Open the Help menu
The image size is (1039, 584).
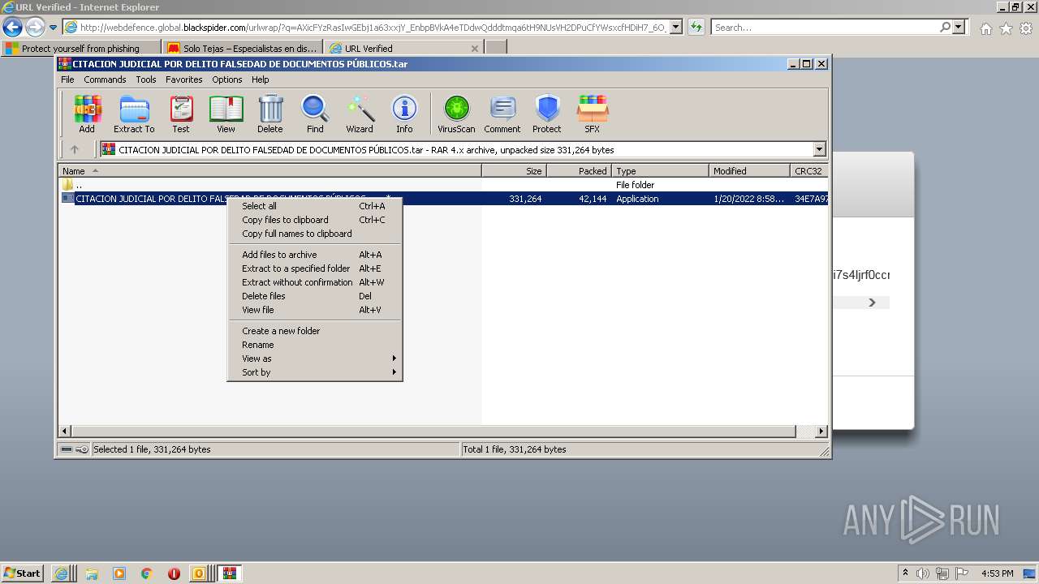pyautogui.click(x=260, y=79)
